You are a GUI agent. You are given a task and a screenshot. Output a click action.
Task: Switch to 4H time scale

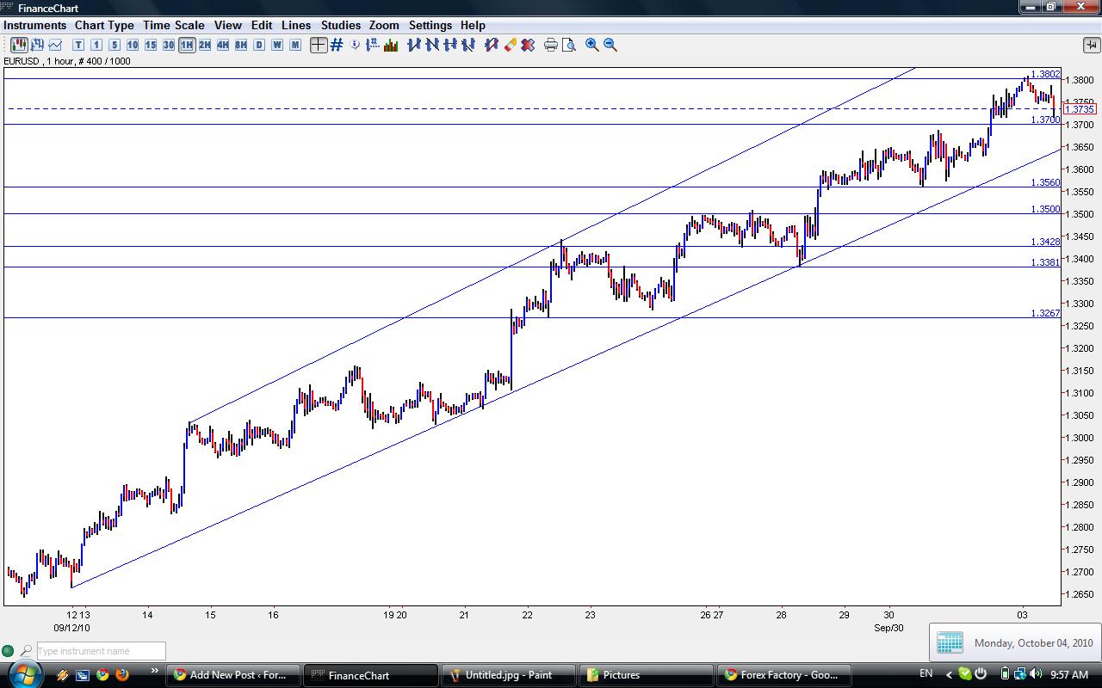coord(223,45)
